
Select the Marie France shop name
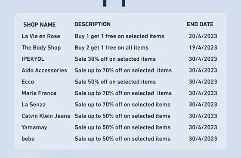pyautogui.click(x=39, y=93)
